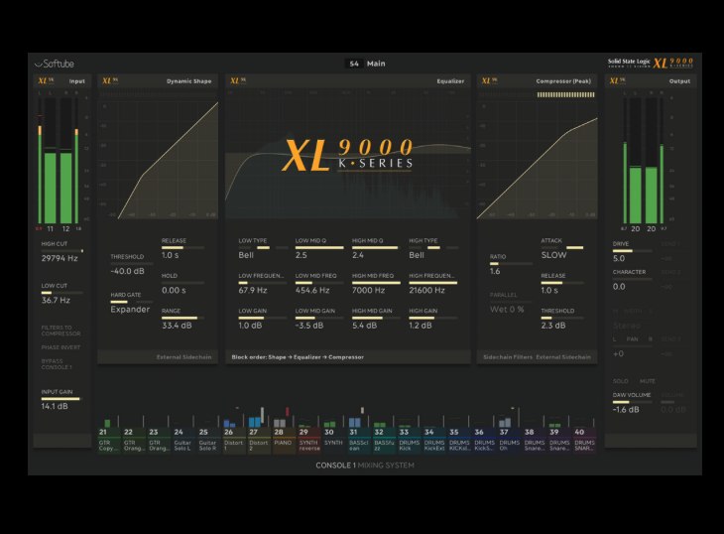The height and width of the screenshot is (534, 724).
Task: Adjust the Input Gain slider
Action: pyautogui.click(x=61, y=398)
